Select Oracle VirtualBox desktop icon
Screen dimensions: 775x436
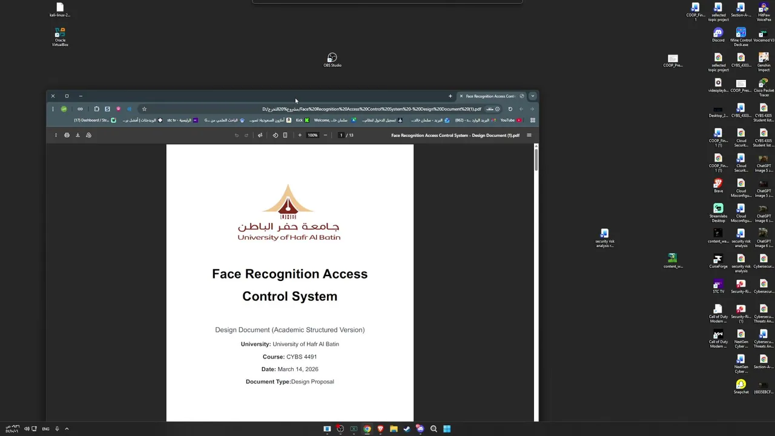(x=60, y=36)
